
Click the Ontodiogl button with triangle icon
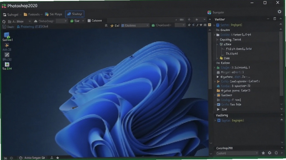44,21
